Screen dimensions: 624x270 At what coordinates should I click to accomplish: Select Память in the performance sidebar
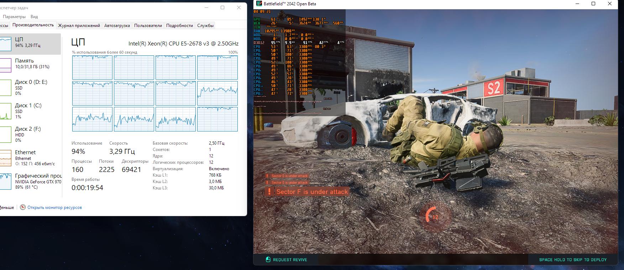pos(30,65)
